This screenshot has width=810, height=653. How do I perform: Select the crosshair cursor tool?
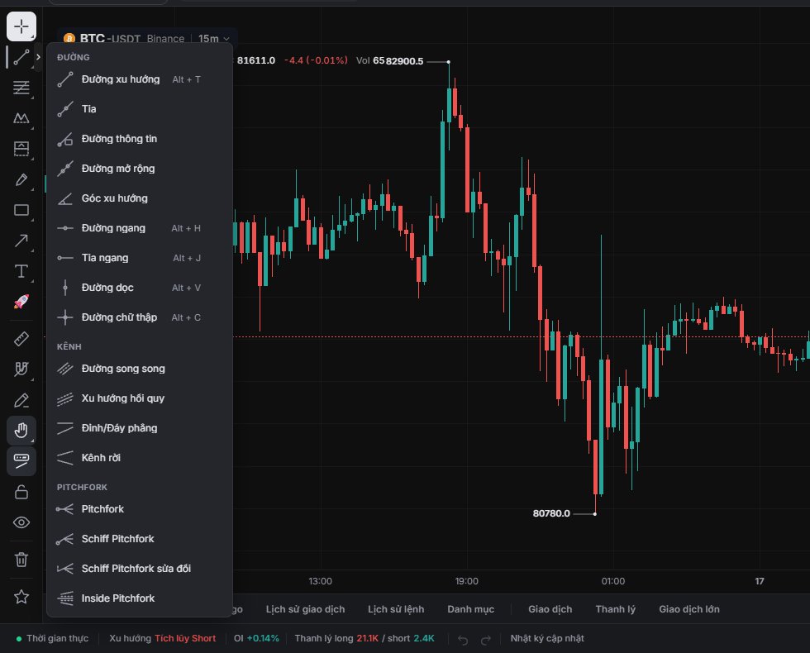click(x=21, y=26)
